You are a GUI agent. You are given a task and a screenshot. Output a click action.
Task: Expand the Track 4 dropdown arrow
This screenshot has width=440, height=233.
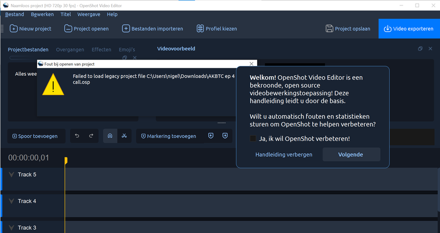[x=11, y=201]
